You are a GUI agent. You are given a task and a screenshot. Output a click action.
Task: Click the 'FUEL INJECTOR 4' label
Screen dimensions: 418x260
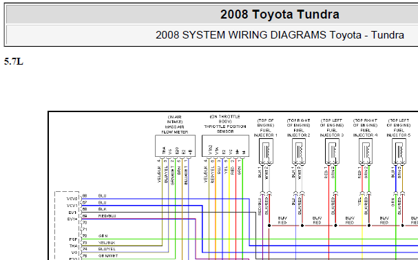tap(365, 133)
